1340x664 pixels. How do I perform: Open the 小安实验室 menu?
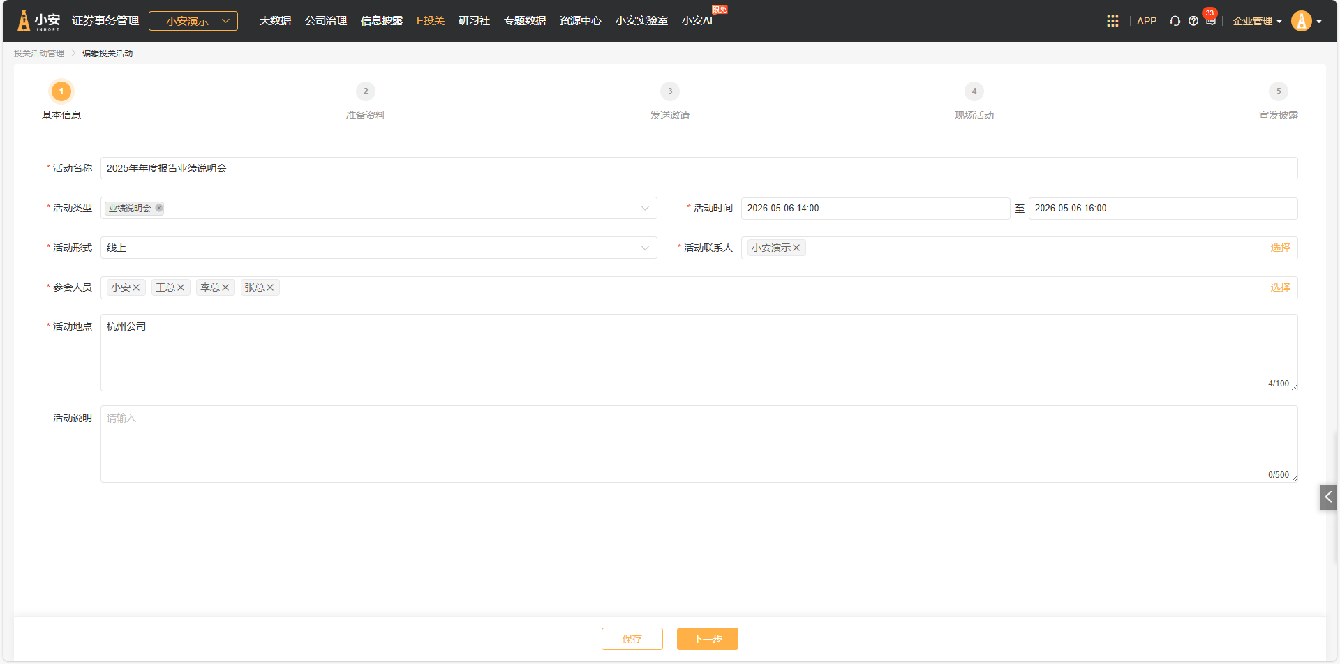click(x=641, y=21)
